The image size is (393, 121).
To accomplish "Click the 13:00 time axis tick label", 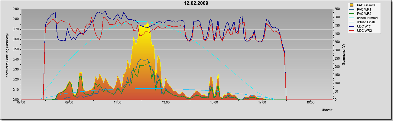I will click(x=166, y=103).
